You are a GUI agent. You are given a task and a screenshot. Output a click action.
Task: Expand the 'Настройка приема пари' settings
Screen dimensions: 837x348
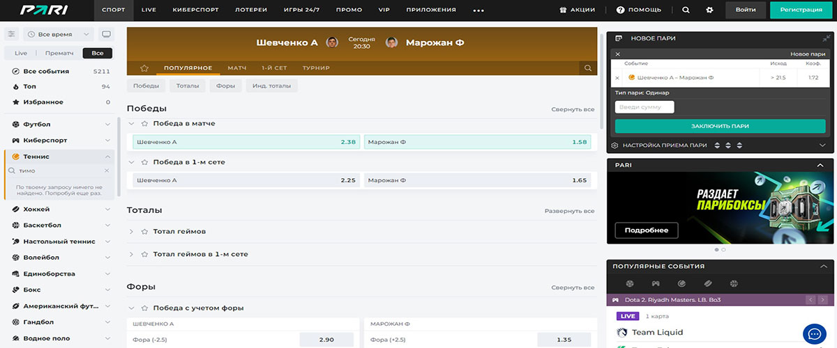pos(822,145)
